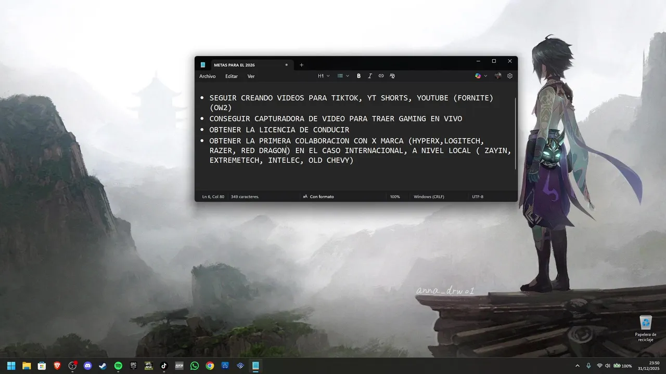Open the Archivo menu
The image size is (666, 374).
point(207,76)
